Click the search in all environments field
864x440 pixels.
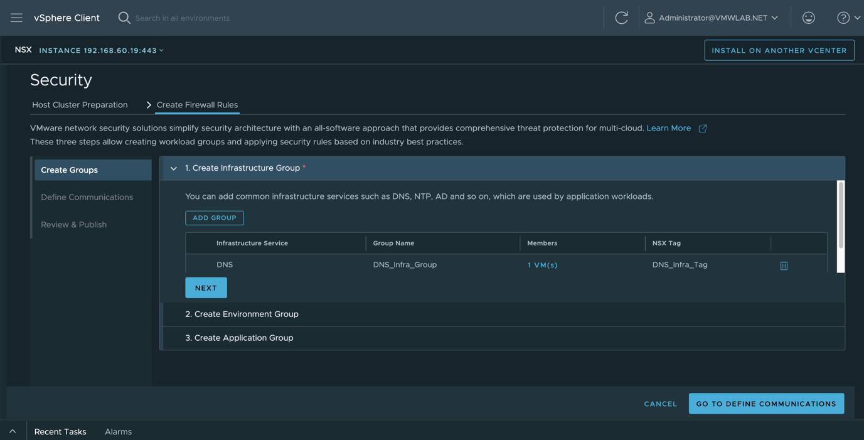pyautogui.click(x=182, y=18)
